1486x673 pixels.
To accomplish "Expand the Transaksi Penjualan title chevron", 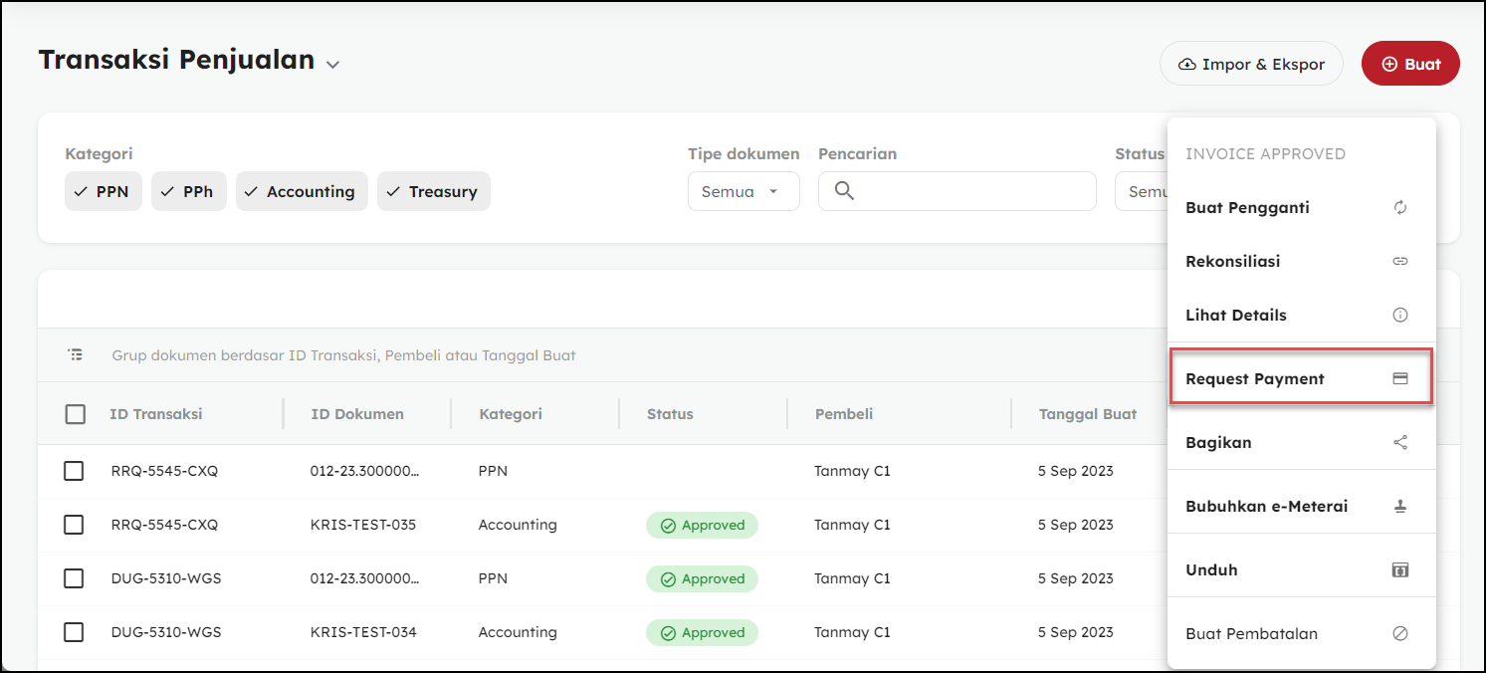I will pyautogui.click(x=332, y=65).
